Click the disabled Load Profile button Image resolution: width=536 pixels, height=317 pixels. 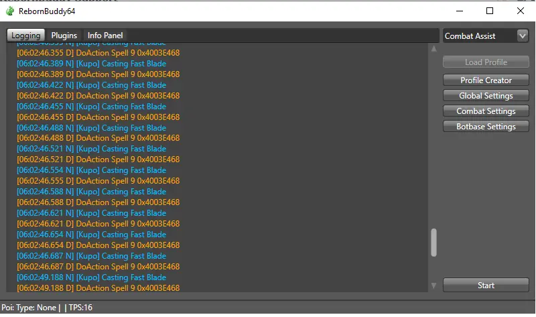click(x=486, y=62)
